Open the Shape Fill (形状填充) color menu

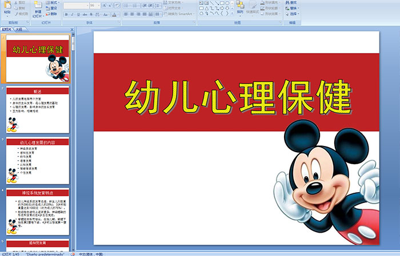tap(270, 2)
